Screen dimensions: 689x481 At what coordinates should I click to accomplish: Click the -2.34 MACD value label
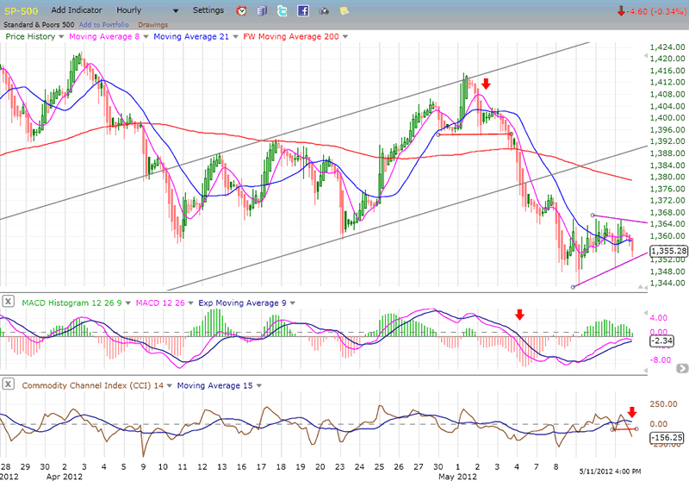click(661, 340)
